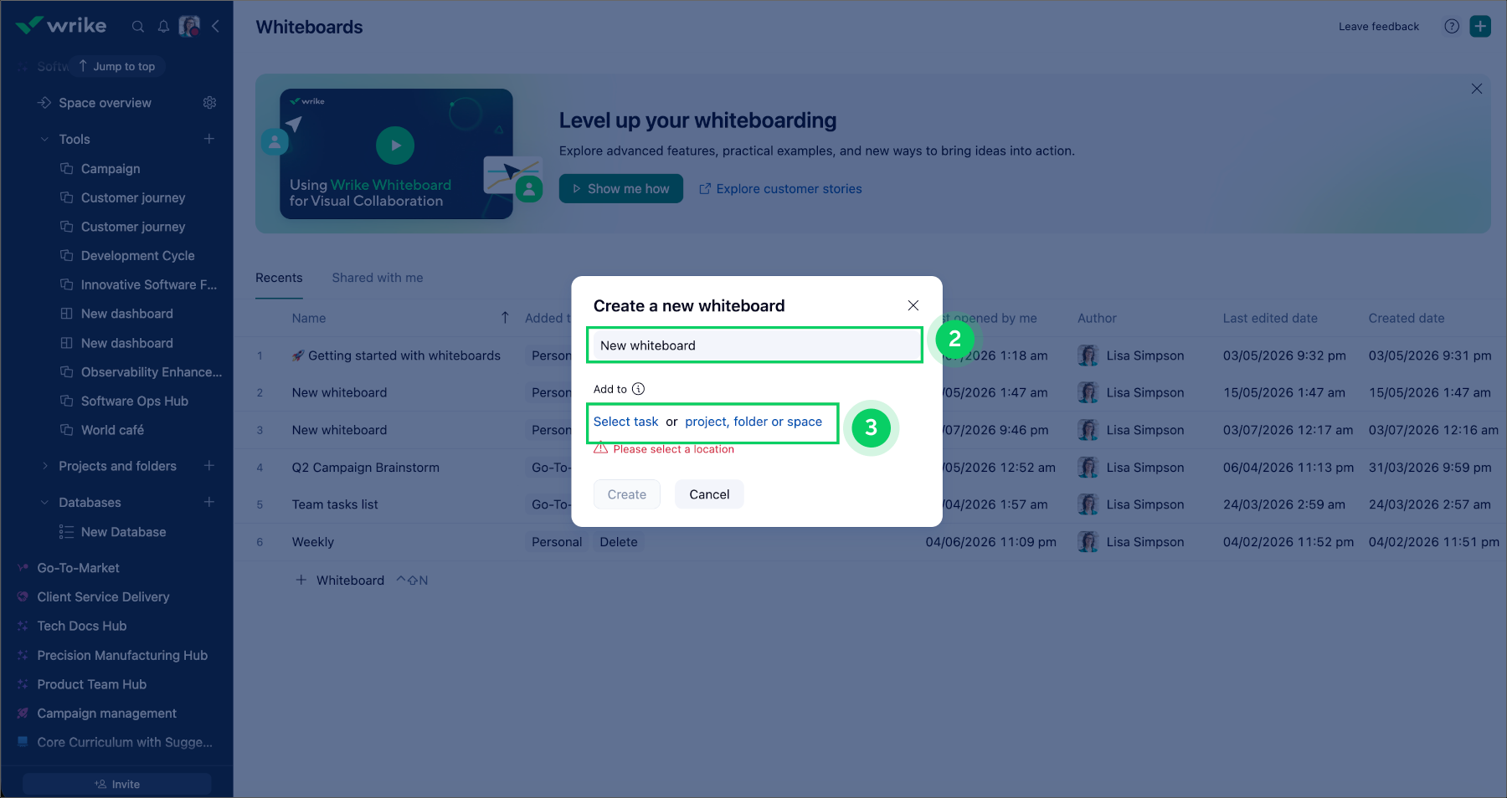Image resolution: width=1507 pixels, height=798 pixels.
Task: Open Development Cycle in sidebar
Action: (x=138, y=256)
